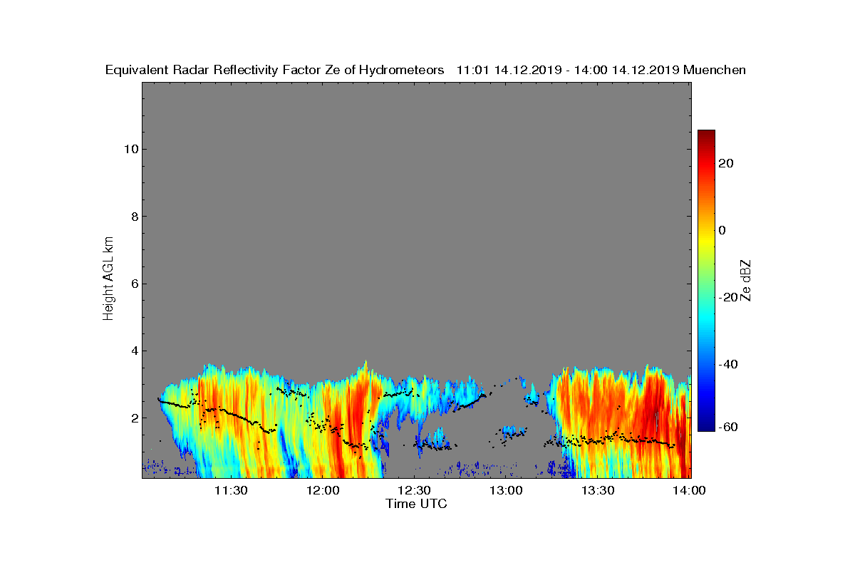Image resolution: width=855 pixels, height=570 pixels.
Task: Click the 'Time UTC' axis label
Action: tap(416, 504)
